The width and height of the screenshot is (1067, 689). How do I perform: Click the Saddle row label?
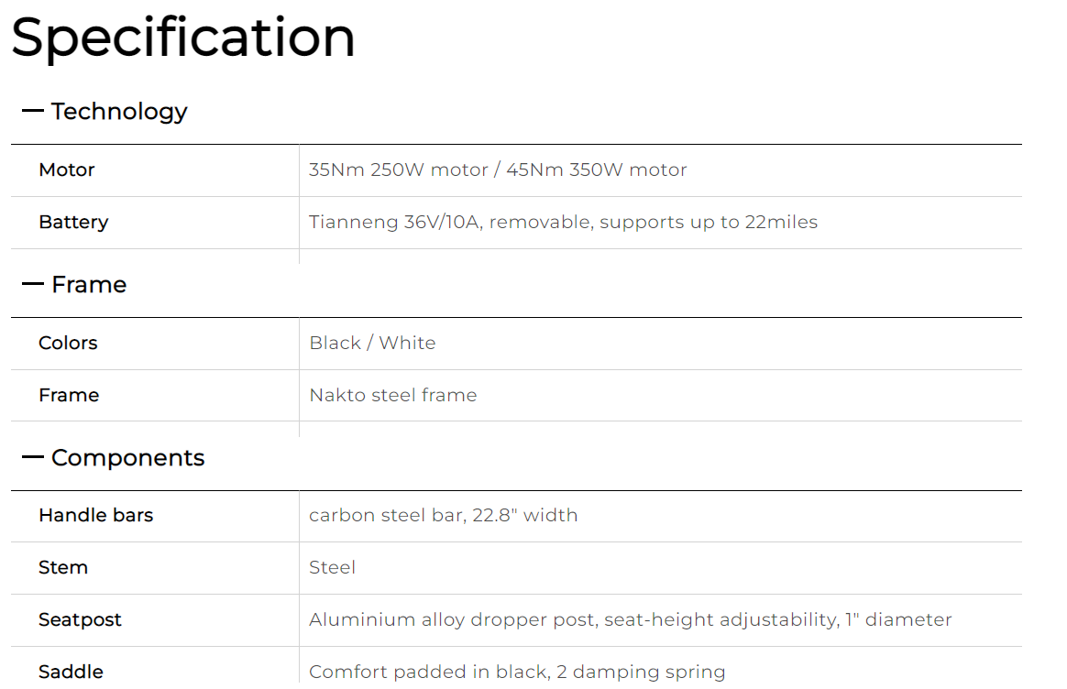71,672
